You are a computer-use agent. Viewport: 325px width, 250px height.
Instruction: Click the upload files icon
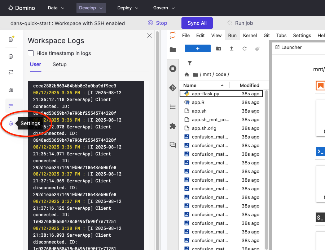point(232,49)
